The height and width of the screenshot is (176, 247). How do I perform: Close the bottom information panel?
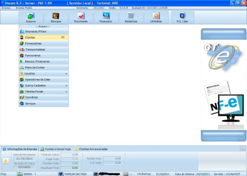click(243, 148)
